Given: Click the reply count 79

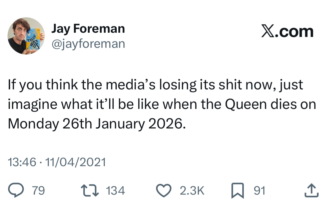Looking at the screenshot, I should (38, 191).
